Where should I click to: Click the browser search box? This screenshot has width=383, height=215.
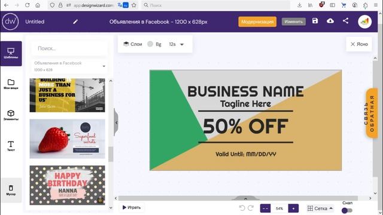click(216, 5)
